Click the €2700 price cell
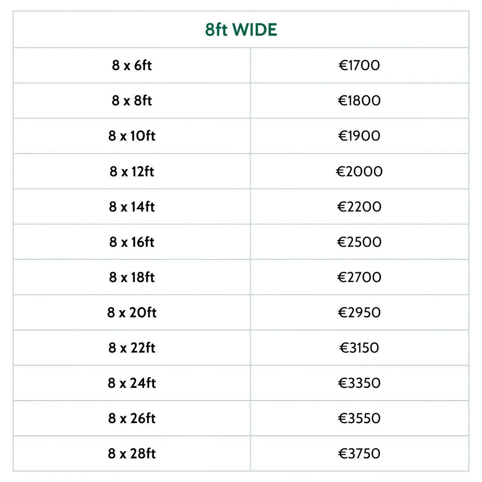 point(359,277)
